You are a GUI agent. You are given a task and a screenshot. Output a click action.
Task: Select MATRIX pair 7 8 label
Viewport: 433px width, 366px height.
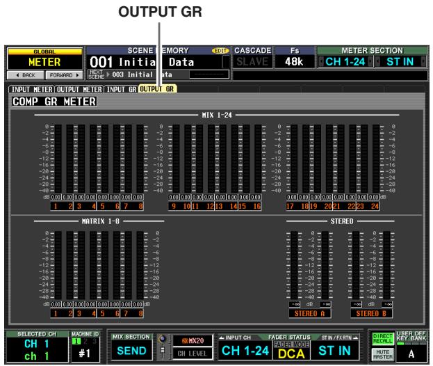pyautogui.click(x=132, y=314)
